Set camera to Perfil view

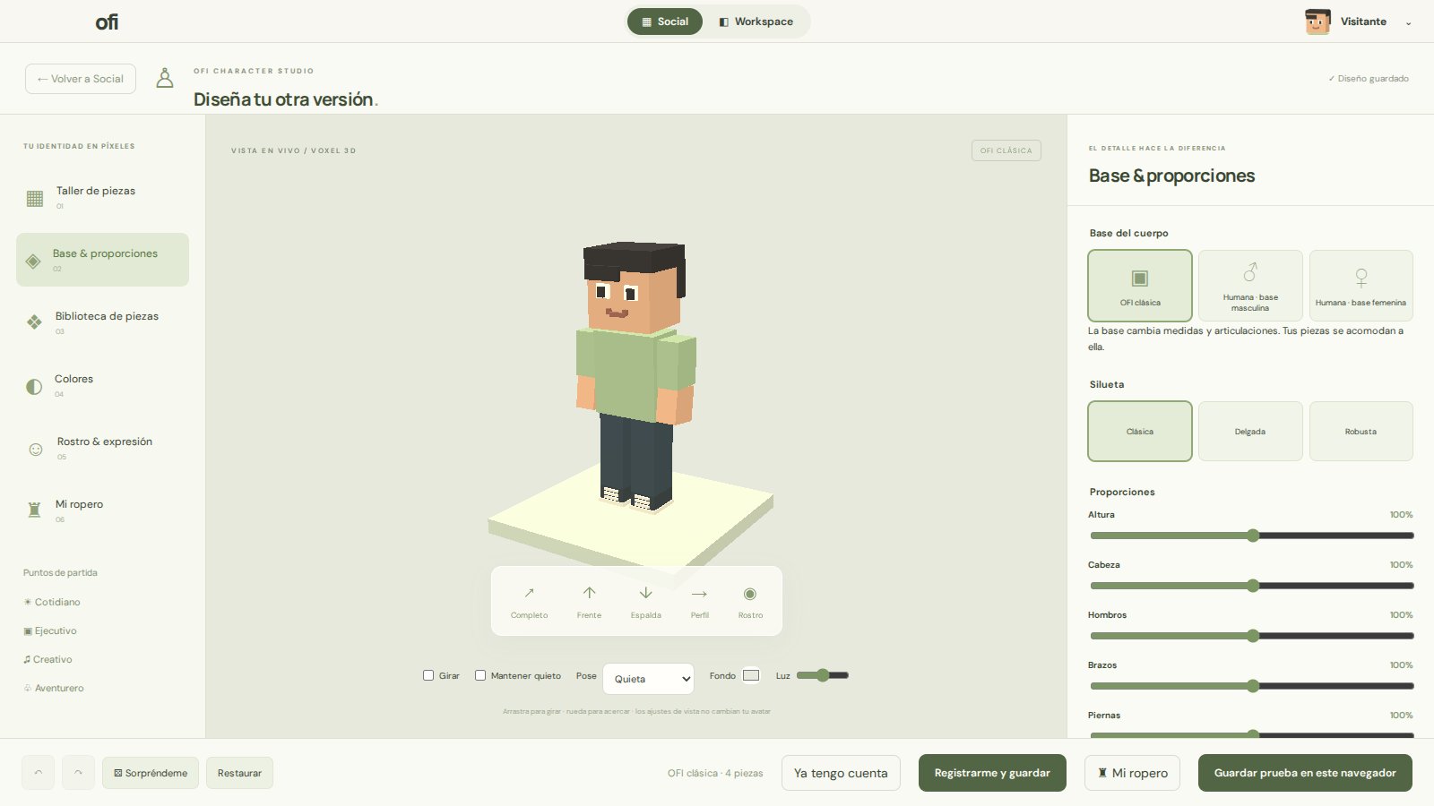coord(699,601)
